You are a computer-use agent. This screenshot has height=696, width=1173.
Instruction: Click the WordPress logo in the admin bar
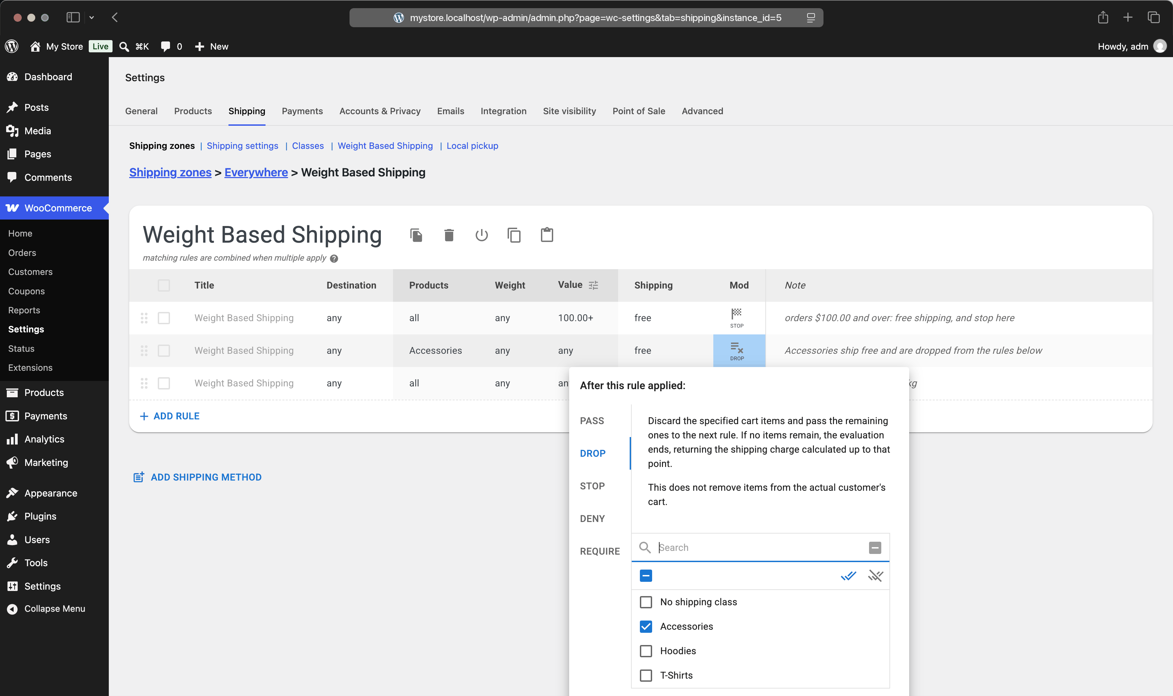12,46
